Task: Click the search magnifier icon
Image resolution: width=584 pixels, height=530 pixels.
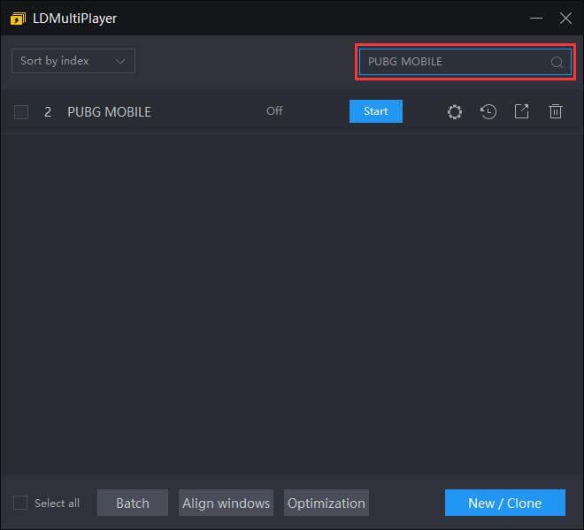Action: 557,62
